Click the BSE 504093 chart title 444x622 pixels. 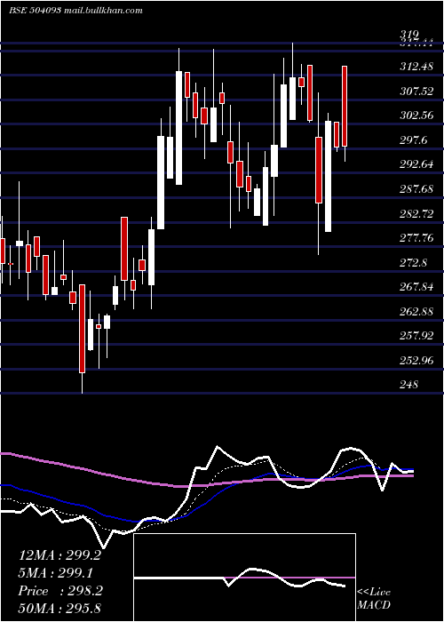pos(75,11)
